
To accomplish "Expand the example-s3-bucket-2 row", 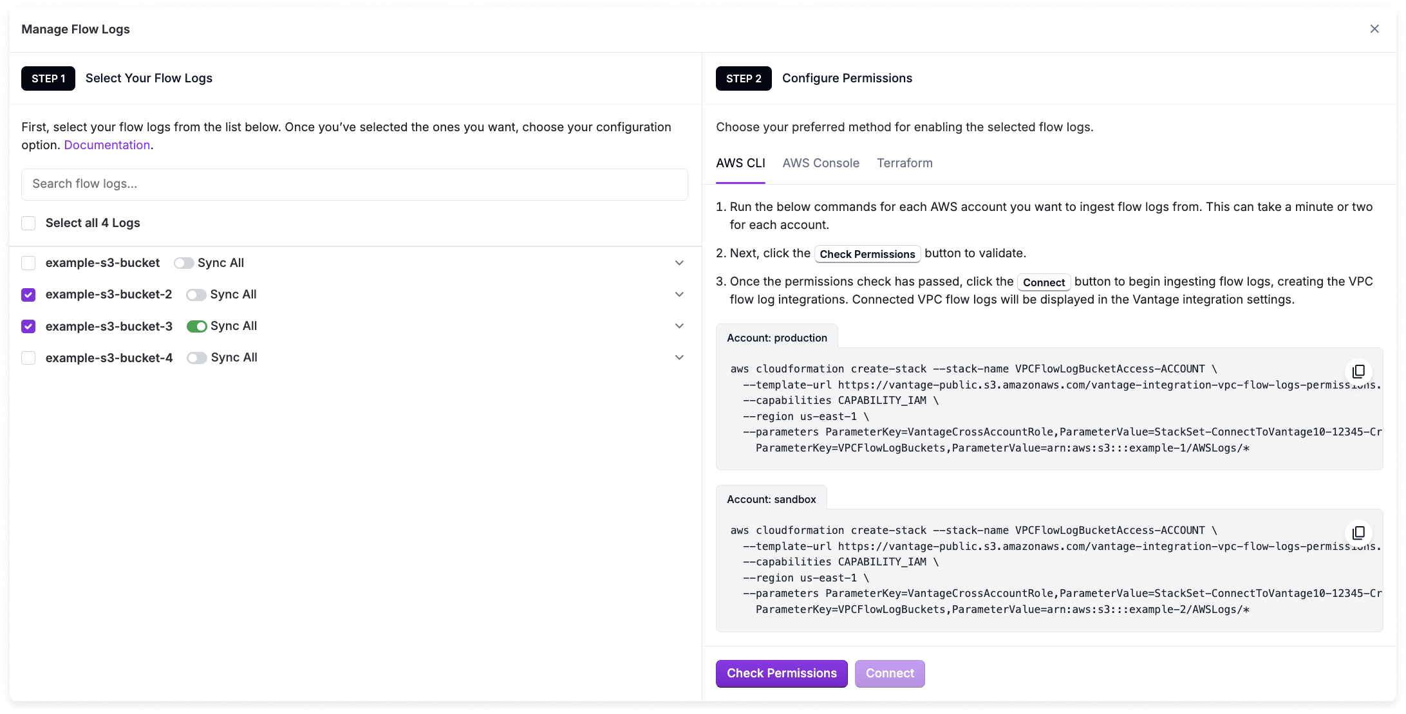I will (x=679, y=295).
